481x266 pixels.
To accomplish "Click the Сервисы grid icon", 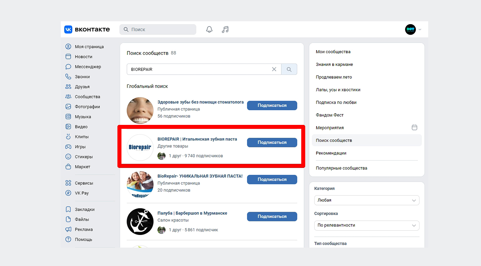I will 68,183.
